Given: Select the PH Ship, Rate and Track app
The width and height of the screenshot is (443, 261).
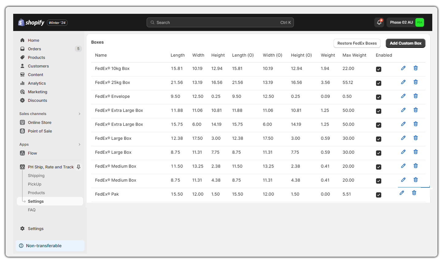Looking at the screenshot, I should click(x=51, y=167).
